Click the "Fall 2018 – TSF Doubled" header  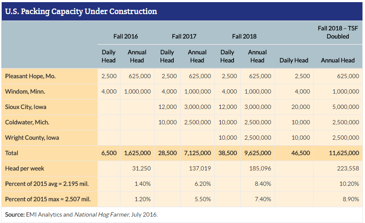click(338, 32)
